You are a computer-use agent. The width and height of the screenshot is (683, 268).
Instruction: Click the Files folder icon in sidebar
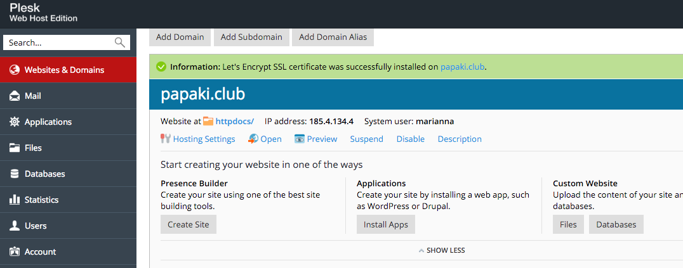(x=15, y=148)
